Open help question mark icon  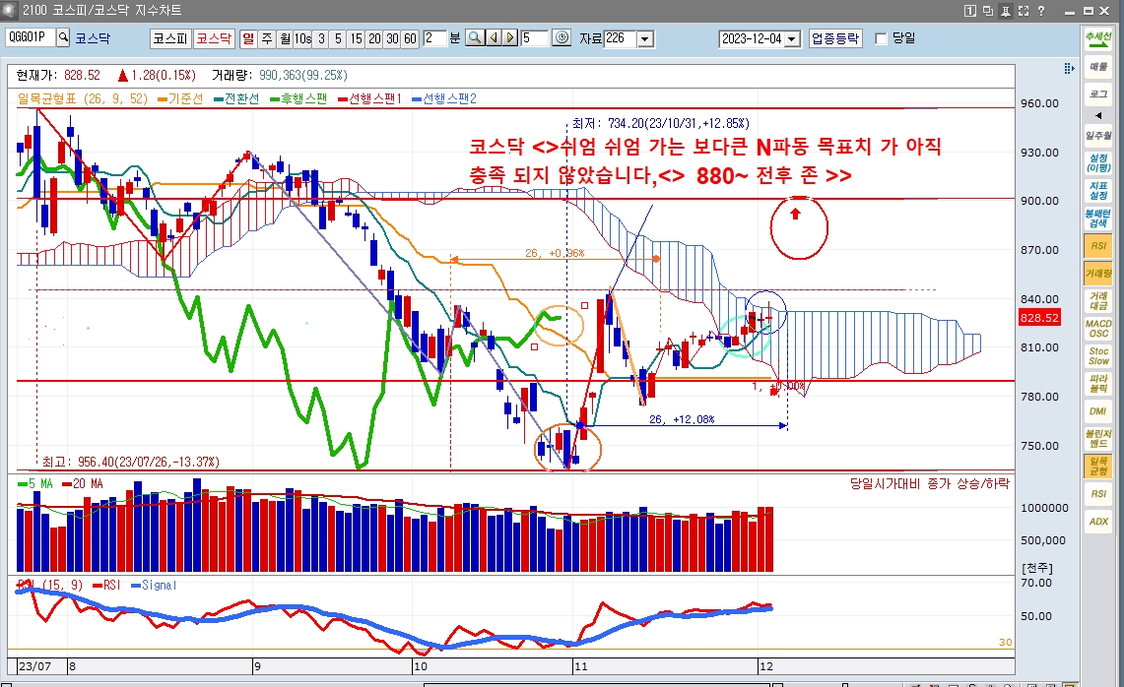[1041, 10]
